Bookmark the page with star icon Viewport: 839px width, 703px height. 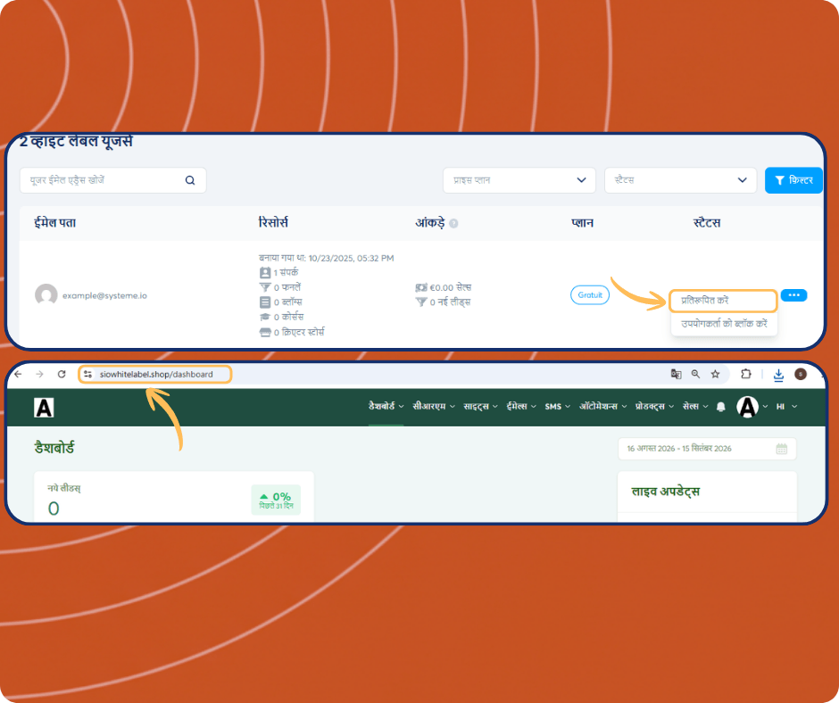(x=716, y=375)
